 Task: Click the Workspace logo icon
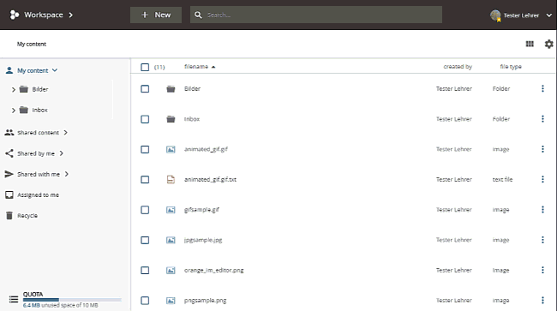(x=15, y=15)
